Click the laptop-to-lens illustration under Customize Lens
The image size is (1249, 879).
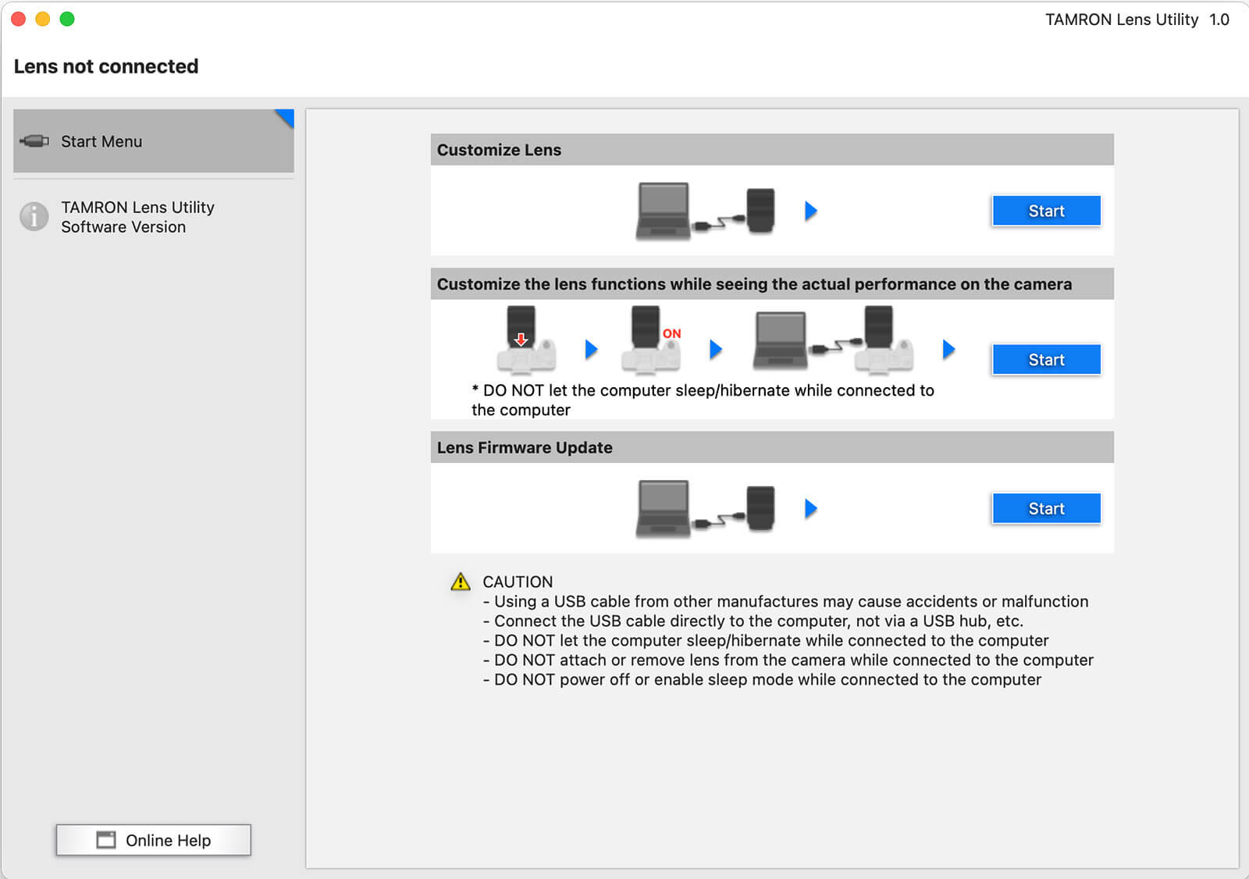[x=706, y=211]
